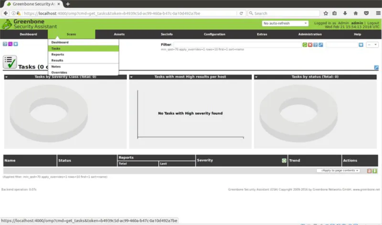Expand Tasks by status chart menu arrow
The image size is (382, 225).
pos(256,77)
